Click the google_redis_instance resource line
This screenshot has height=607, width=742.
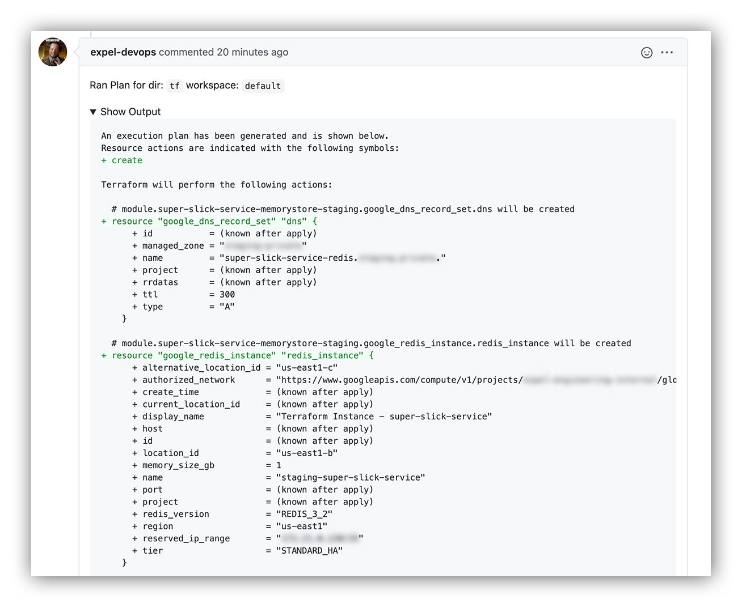point(238,355)
